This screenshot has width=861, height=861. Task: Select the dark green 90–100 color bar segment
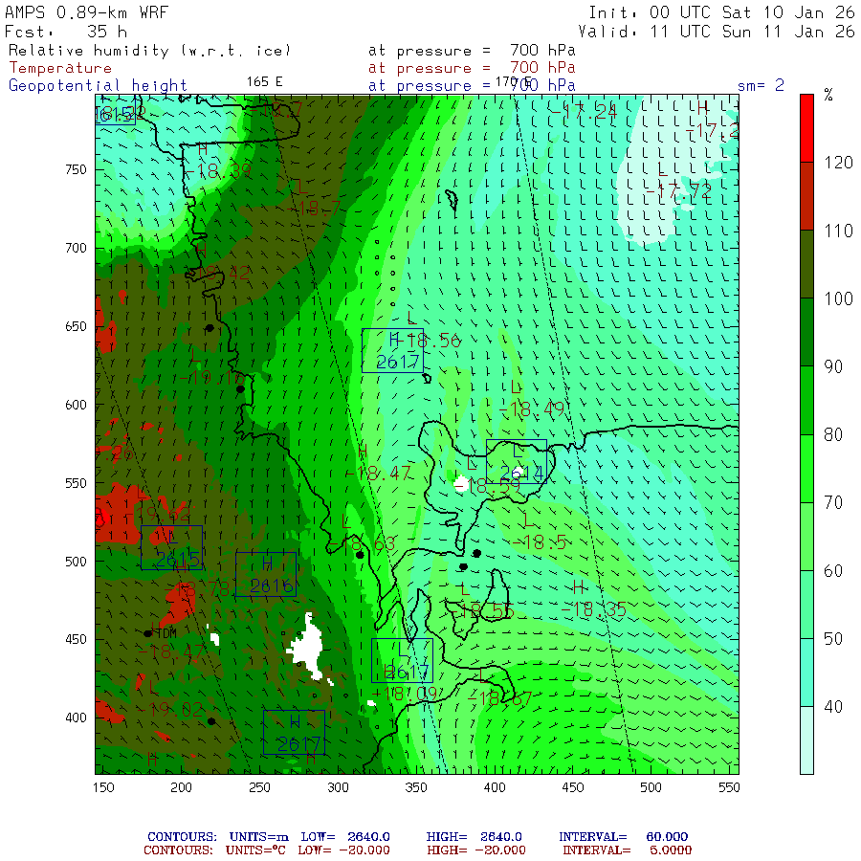click(x=806, y=332)
